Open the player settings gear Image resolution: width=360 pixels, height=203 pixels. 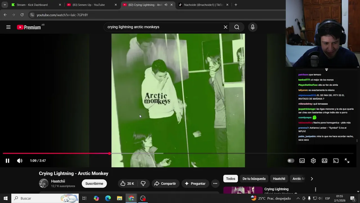tap(313, 161)
